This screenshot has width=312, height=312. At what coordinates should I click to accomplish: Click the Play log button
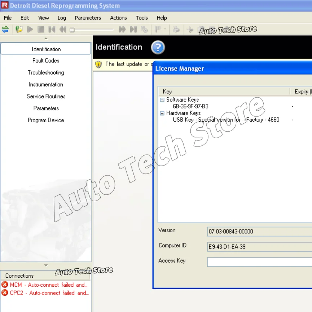(30, 30)
